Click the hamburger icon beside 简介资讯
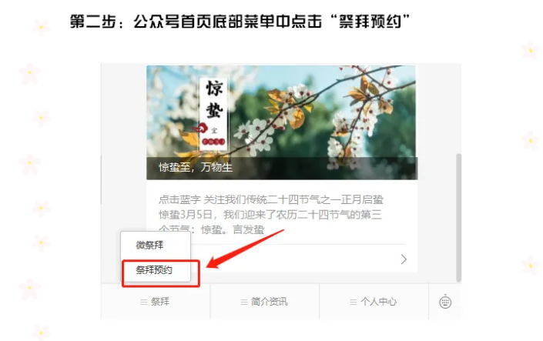The height and width of the screenshot is (341, 543). (x=244, y=303)
